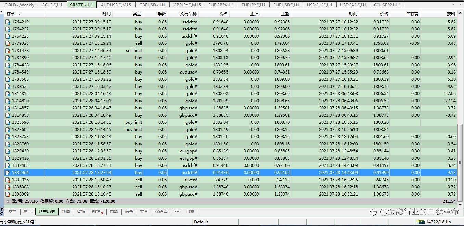Click the sell icon for ticket 1836309
The image size is (464, 226).
pos(8,194)
